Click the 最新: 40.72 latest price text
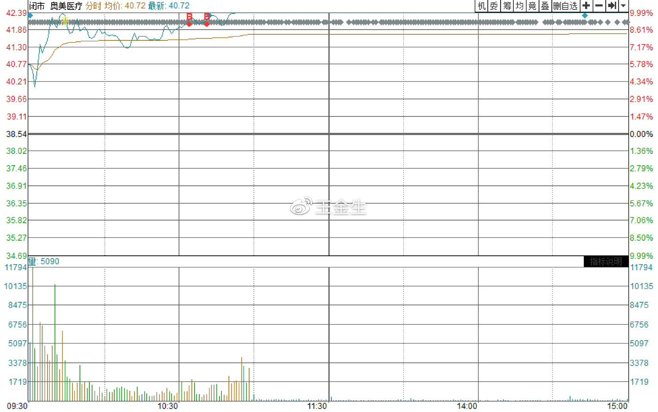Screen dimensions: 658x412 (x=169, y=6)
